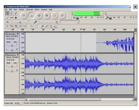Click the large X close box at top right
This screenshot has width=139, height=110.
135,7
